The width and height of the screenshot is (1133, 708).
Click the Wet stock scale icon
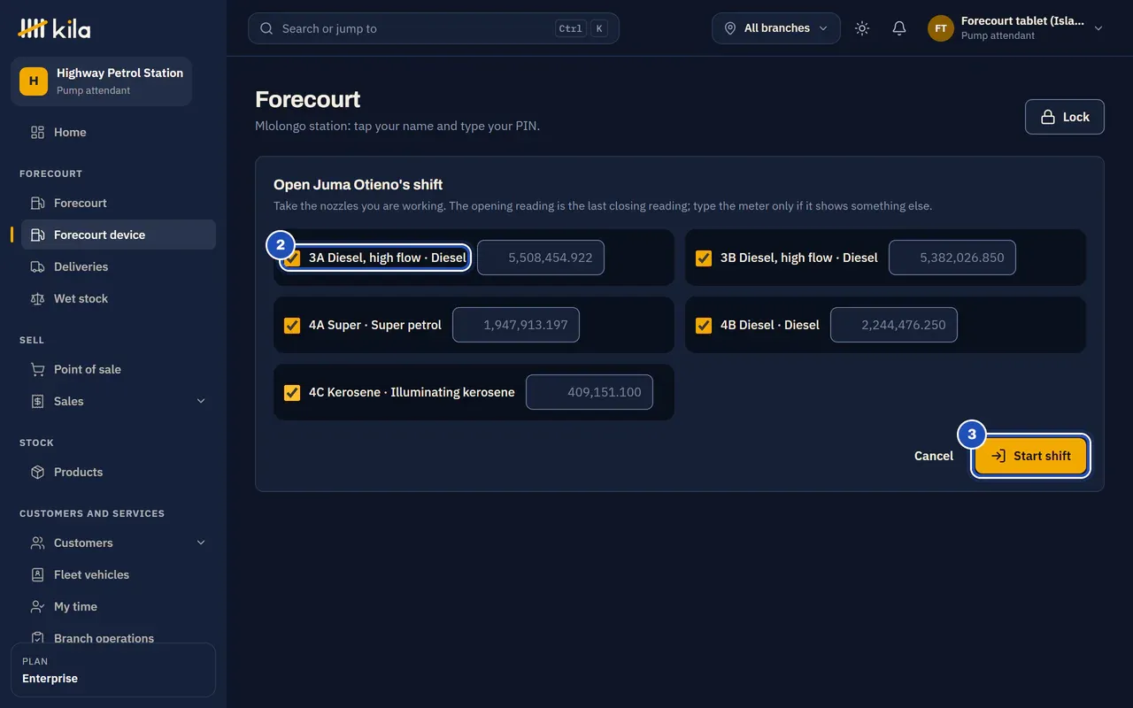pos(37,298)
